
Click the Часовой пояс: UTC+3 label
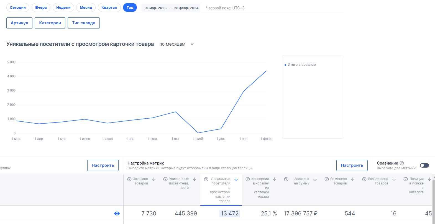[x=225, y=8]
